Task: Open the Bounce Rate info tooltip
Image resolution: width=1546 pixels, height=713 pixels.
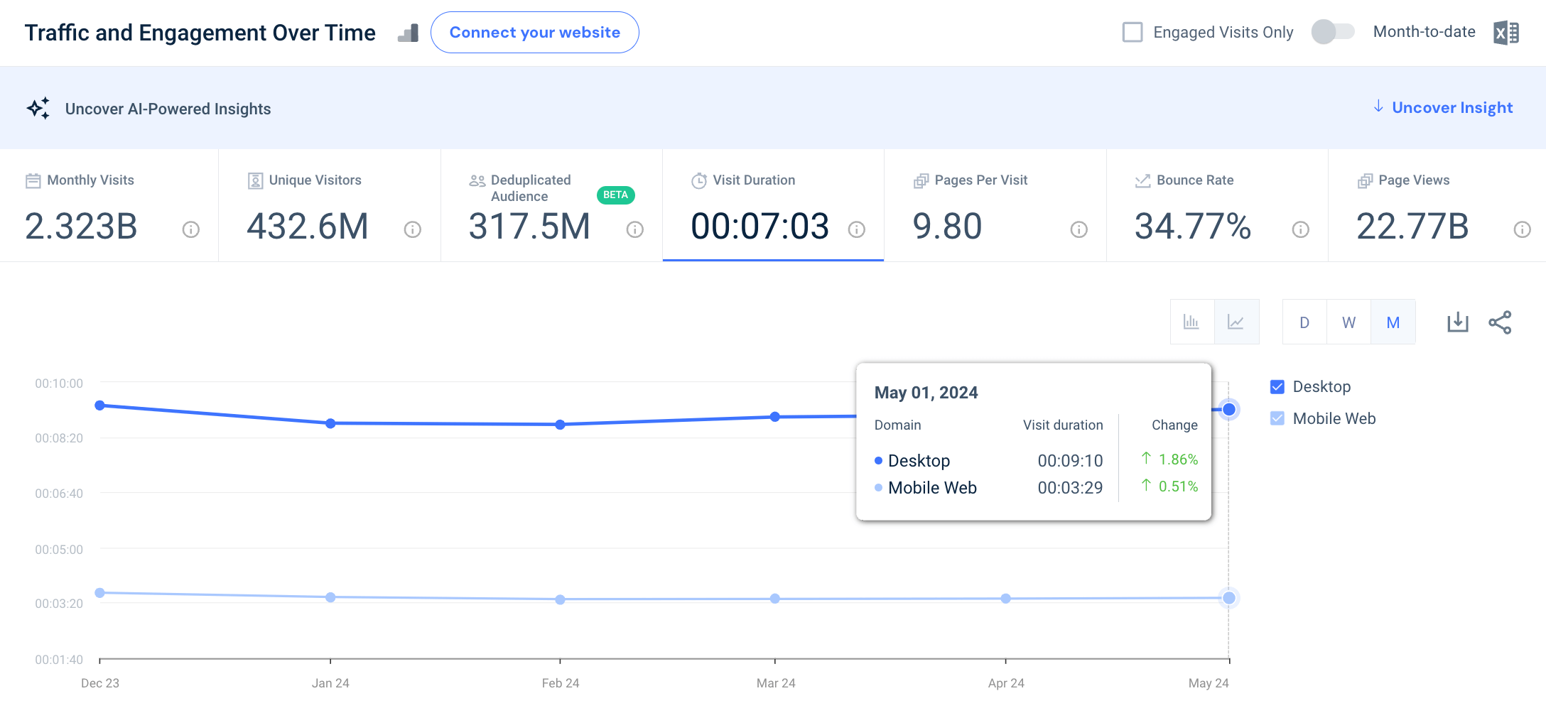Action: click(1300, 229)
